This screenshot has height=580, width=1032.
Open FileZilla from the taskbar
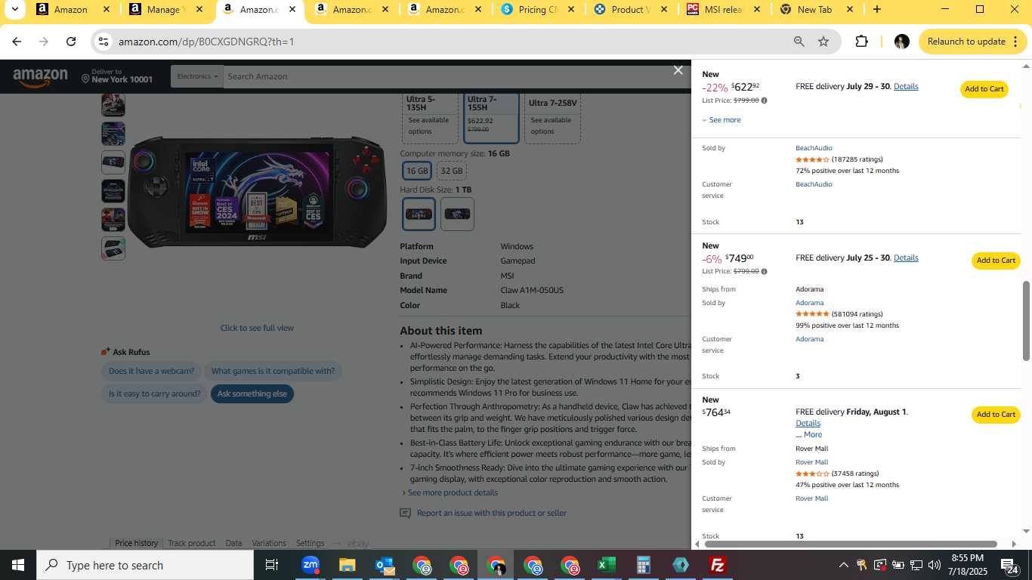click(x=718, y=565)
